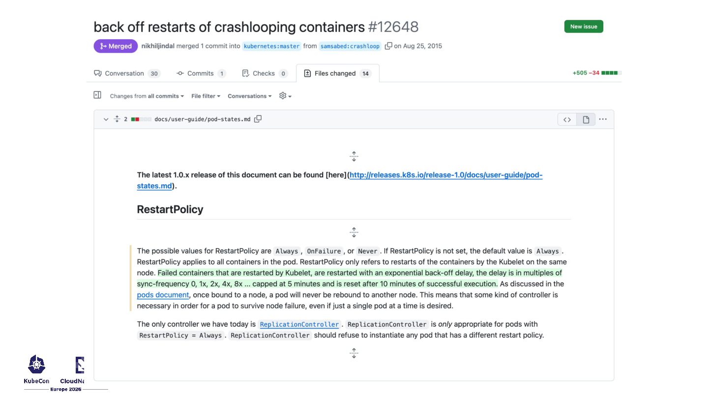Open the Conversations dropdown

point(249,96)
